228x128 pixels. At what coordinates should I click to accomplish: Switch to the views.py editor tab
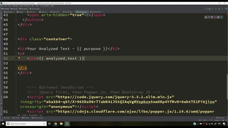coord(43,12)
